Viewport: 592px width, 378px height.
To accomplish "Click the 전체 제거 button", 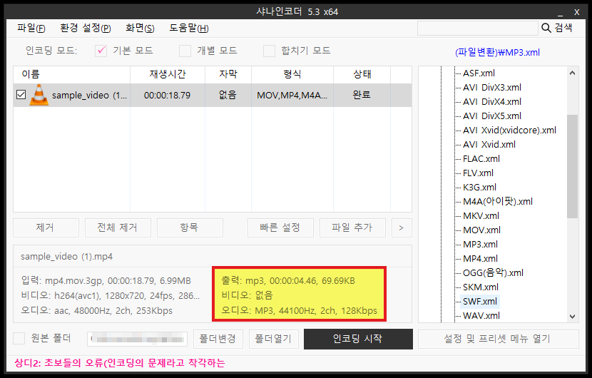I will coord(118,228).
